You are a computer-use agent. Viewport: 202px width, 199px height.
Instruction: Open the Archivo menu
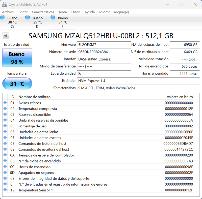(x=8, y=12)
